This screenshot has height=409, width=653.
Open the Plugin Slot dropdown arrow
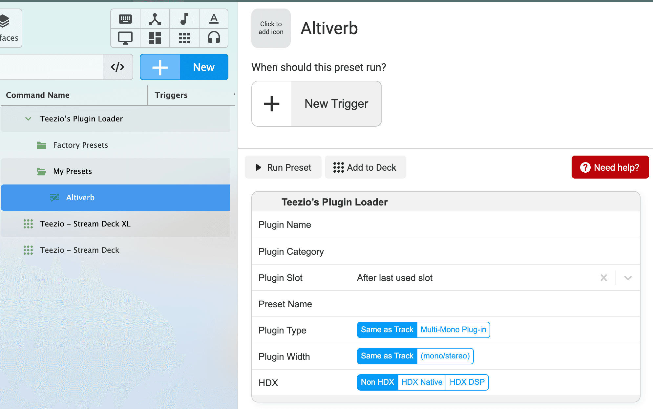(x=628, y=278)
